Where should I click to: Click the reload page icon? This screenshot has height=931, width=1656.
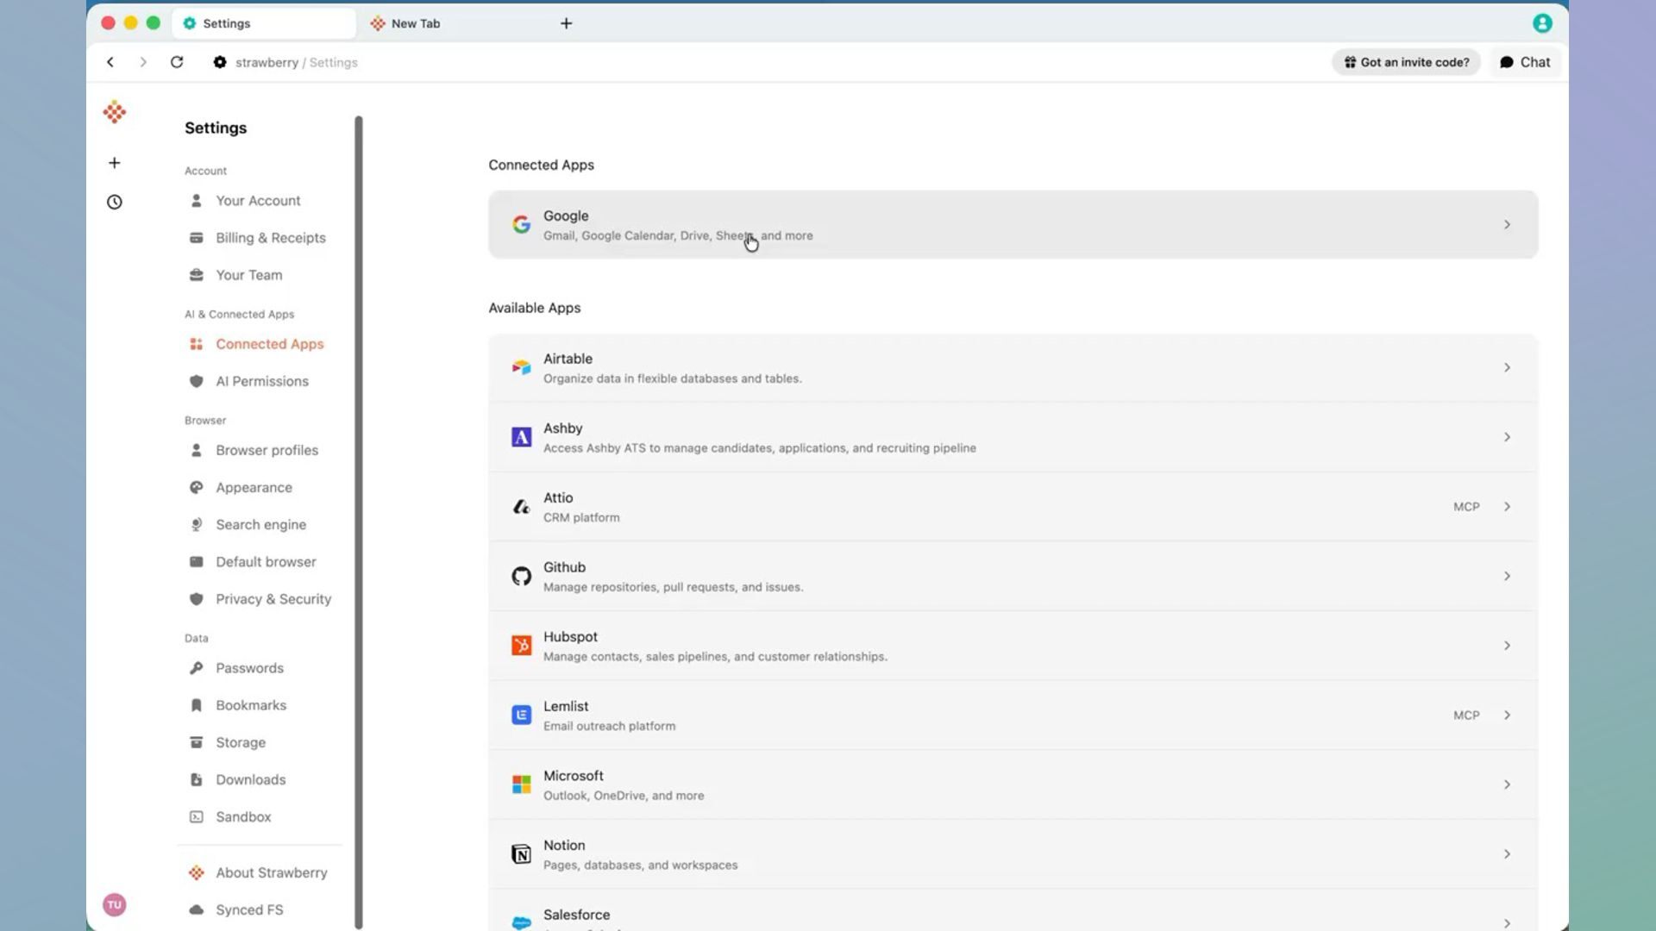tap(177, 62)
